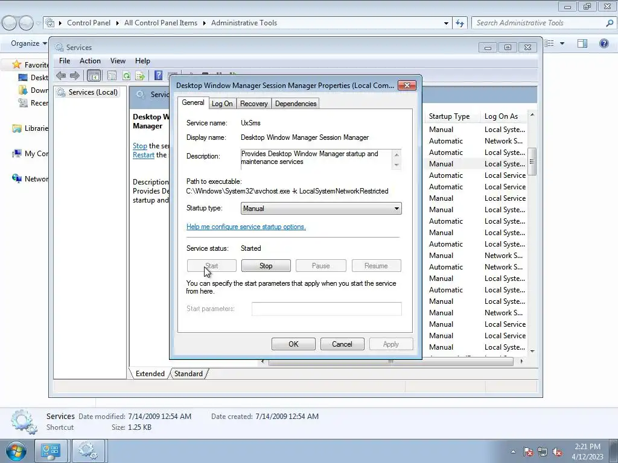Viewport: 618px width, 463px height.
Task: Click the vertical scrollbar thumb in services list
Action: [x=532, y=162]
